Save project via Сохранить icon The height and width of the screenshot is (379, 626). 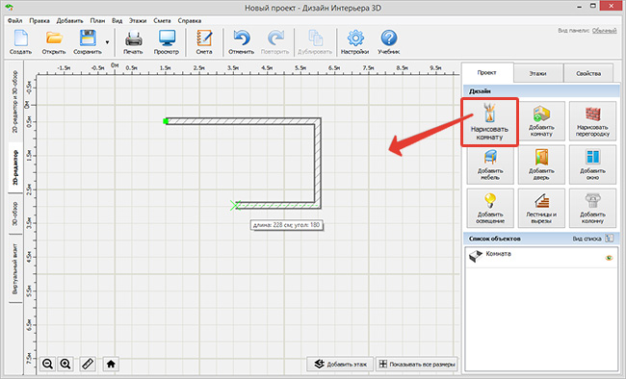tap(88, 41)
